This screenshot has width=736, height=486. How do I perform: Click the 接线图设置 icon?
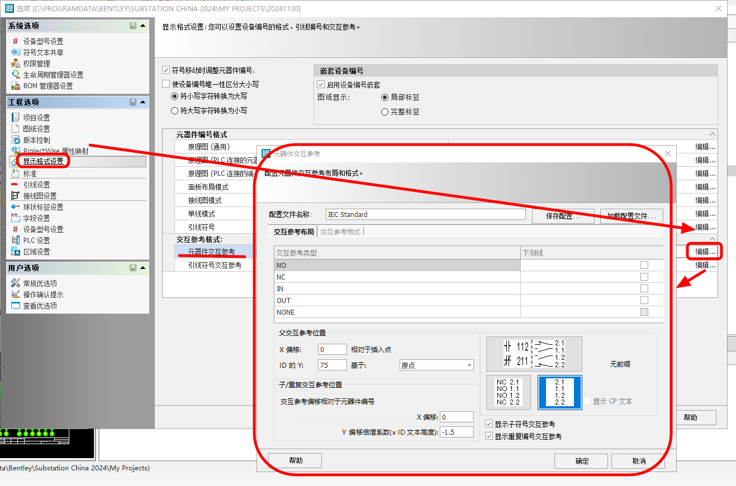[16, 196]
